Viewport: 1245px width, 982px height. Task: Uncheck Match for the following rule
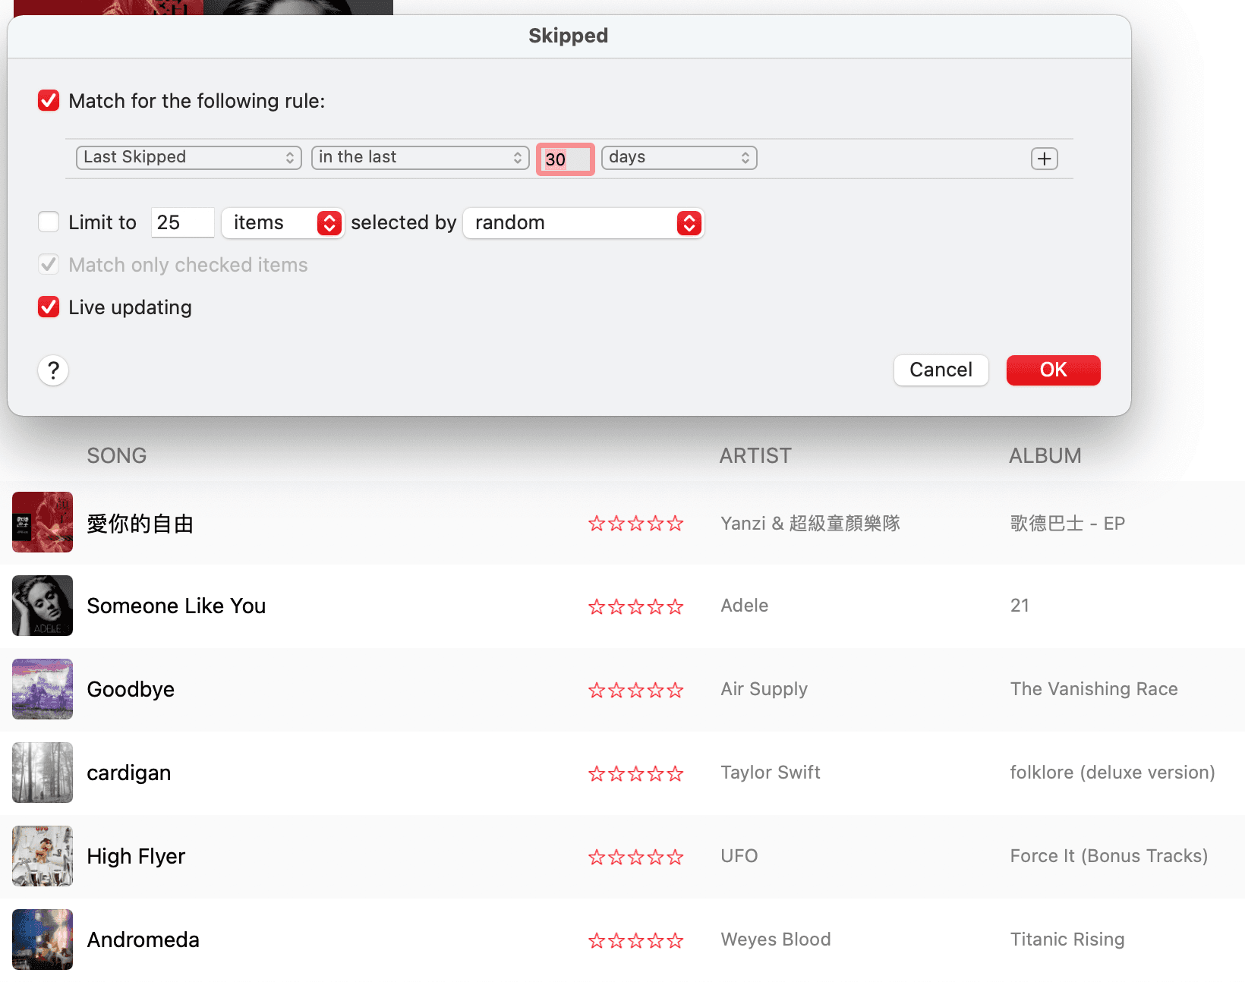[49, 101]
